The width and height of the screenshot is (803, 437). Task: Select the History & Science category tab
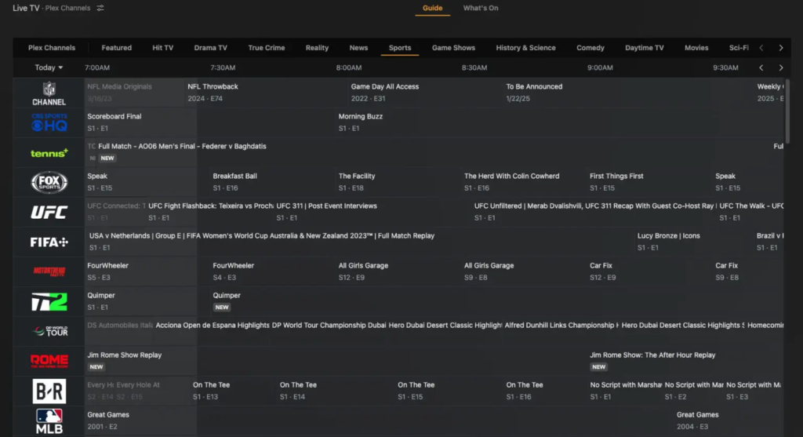pos(525,48)
